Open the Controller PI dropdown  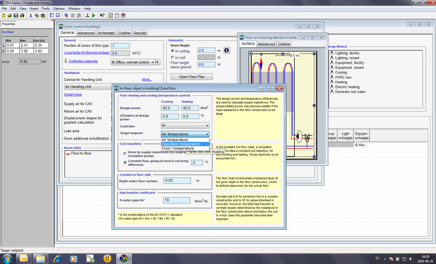(x=185, y=126)
